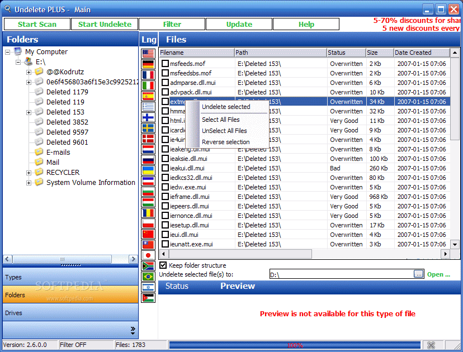Check the advpack.dll.mui file box
Viewport: 463px width, 352px height.
click(166, 92)
